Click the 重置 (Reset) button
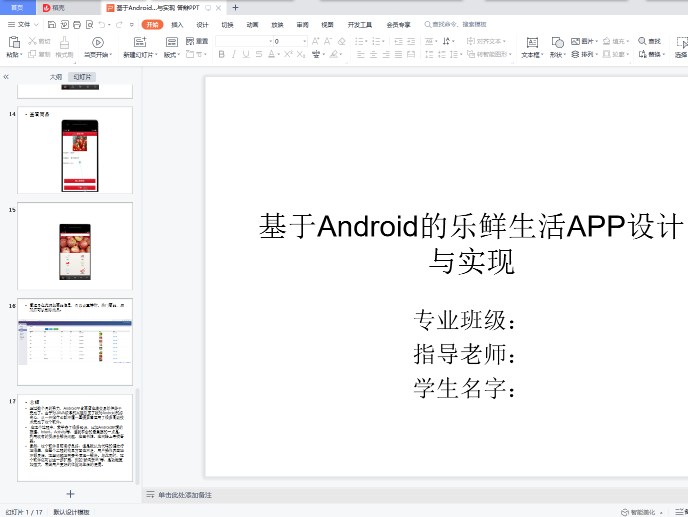The image size is (688, 517). (x=197, y=41)
